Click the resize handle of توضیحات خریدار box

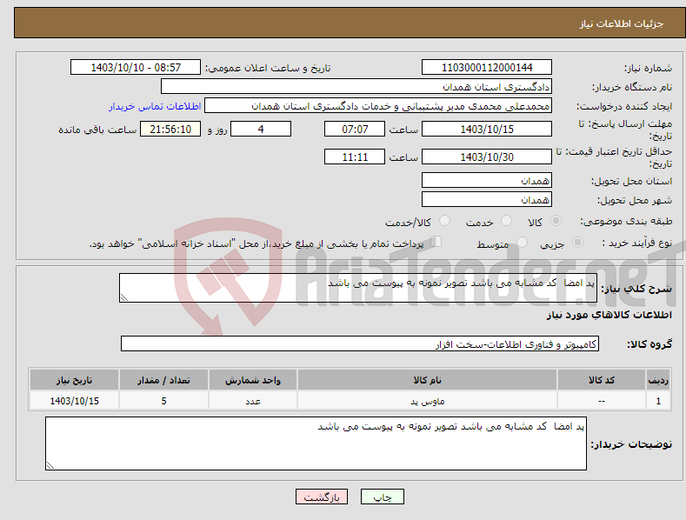[50, 465]
